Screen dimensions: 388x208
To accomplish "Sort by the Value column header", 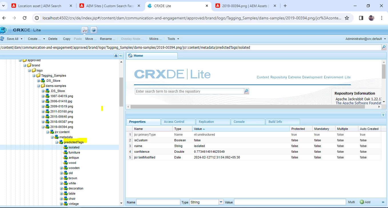I will tap(240, 129).
